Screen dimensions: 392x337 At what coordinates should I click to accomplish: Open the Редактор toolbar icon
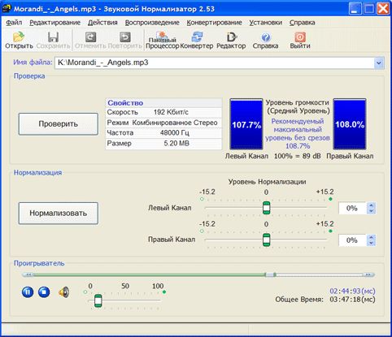pos(231,37)
